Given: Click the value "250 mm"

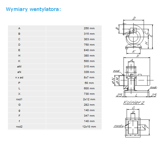Looking at the screenshot, I should (x=89, y=28).
